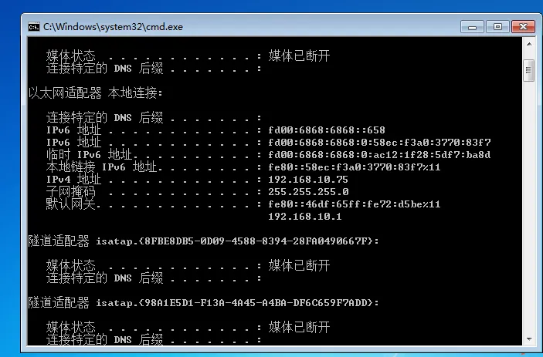This screenshot has height=357, width=543.
Task: Click gateway address 192.168.10.1
Action: [305, 217]
